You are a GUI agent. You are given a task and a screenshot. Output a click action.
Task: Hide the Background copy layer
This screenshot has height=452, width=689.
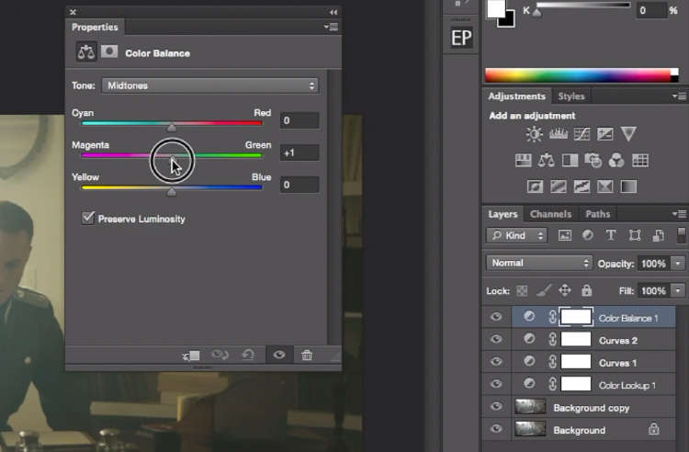pyautogui.click(x=496, y=406)
